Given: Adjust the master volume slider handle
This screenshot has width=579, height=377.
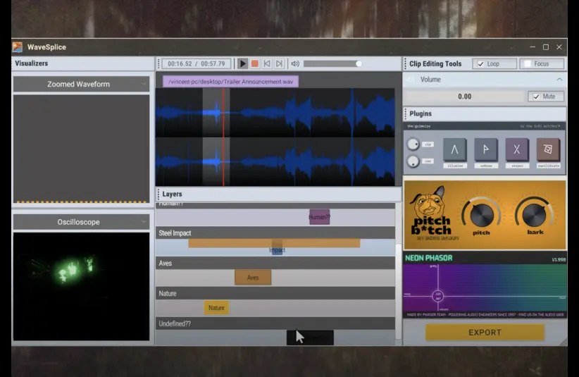Looking at the screenshot, I should click(x=359, y=63).
